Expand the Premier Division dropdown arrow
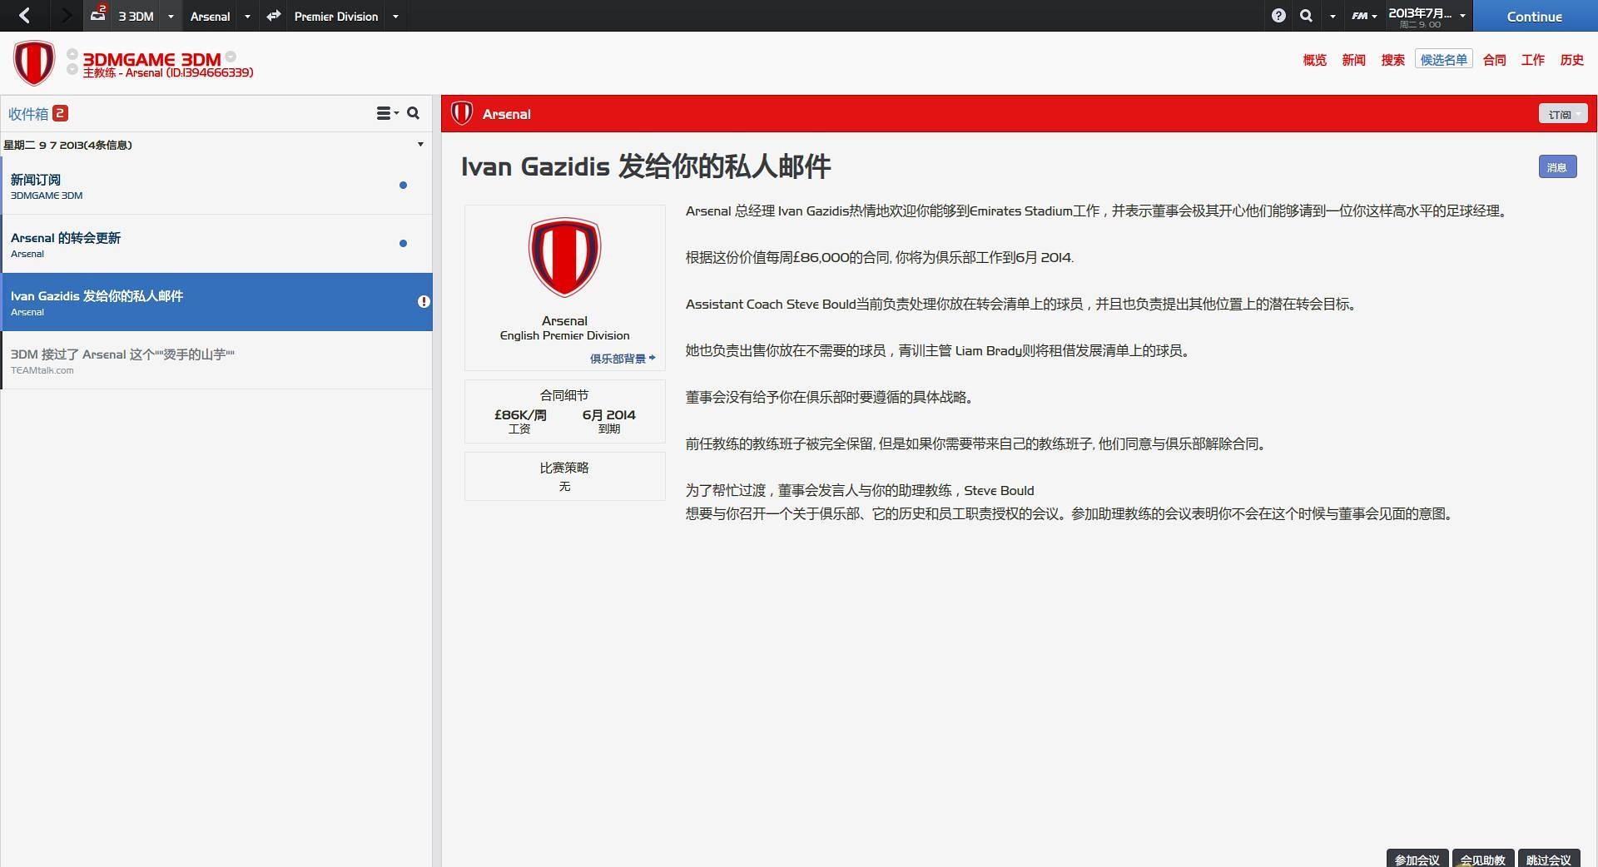Viewport: 1598px width, 867px height. coord(395,16)
